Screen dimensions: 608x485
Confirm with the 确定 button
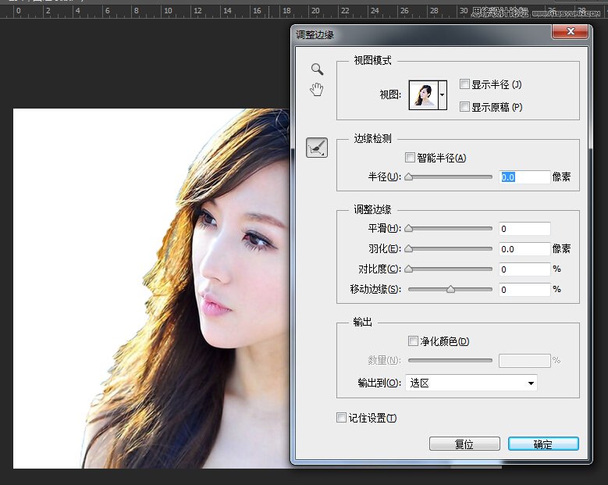(x=543, y=444)
